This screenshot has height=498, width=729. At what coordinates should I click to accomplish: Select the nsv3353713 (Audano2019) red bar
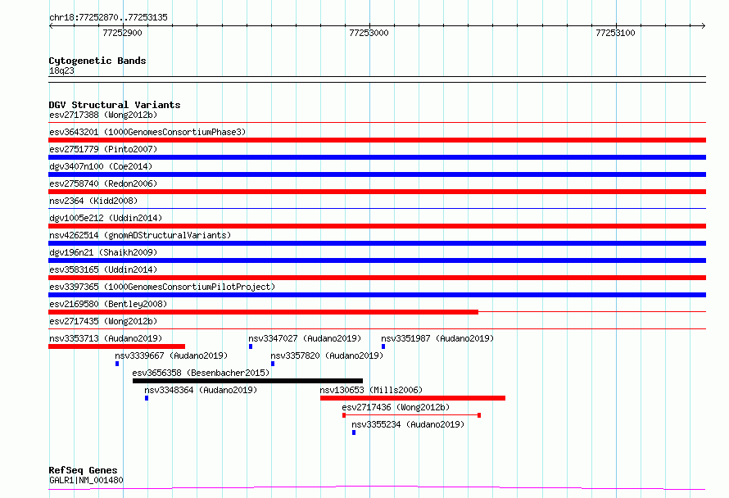tap(116, 346)
